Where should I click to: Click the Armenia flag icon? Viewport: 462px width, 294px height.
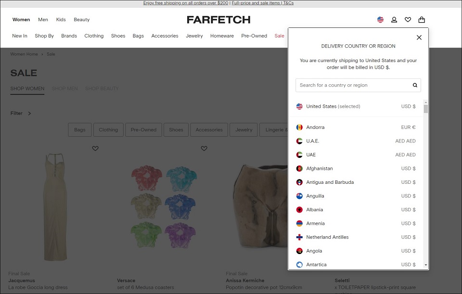click(299, 223)
